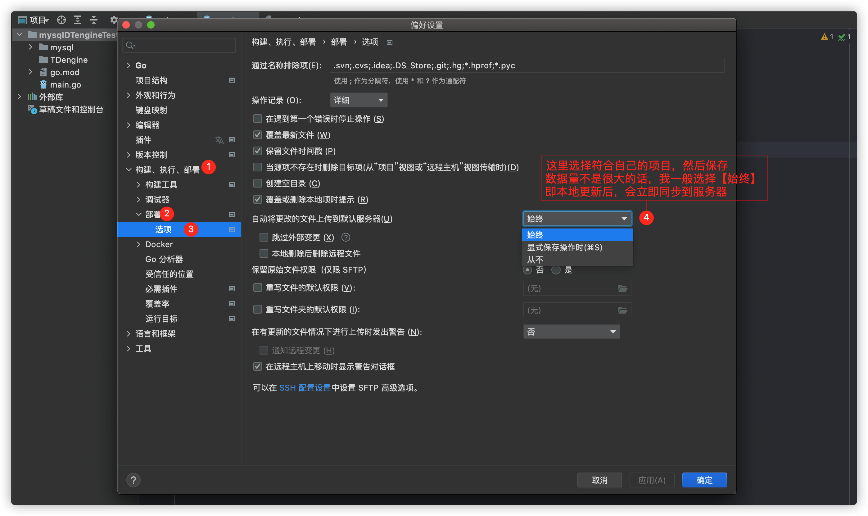Expand the 版本控制 settings tree node

[129, 155]
